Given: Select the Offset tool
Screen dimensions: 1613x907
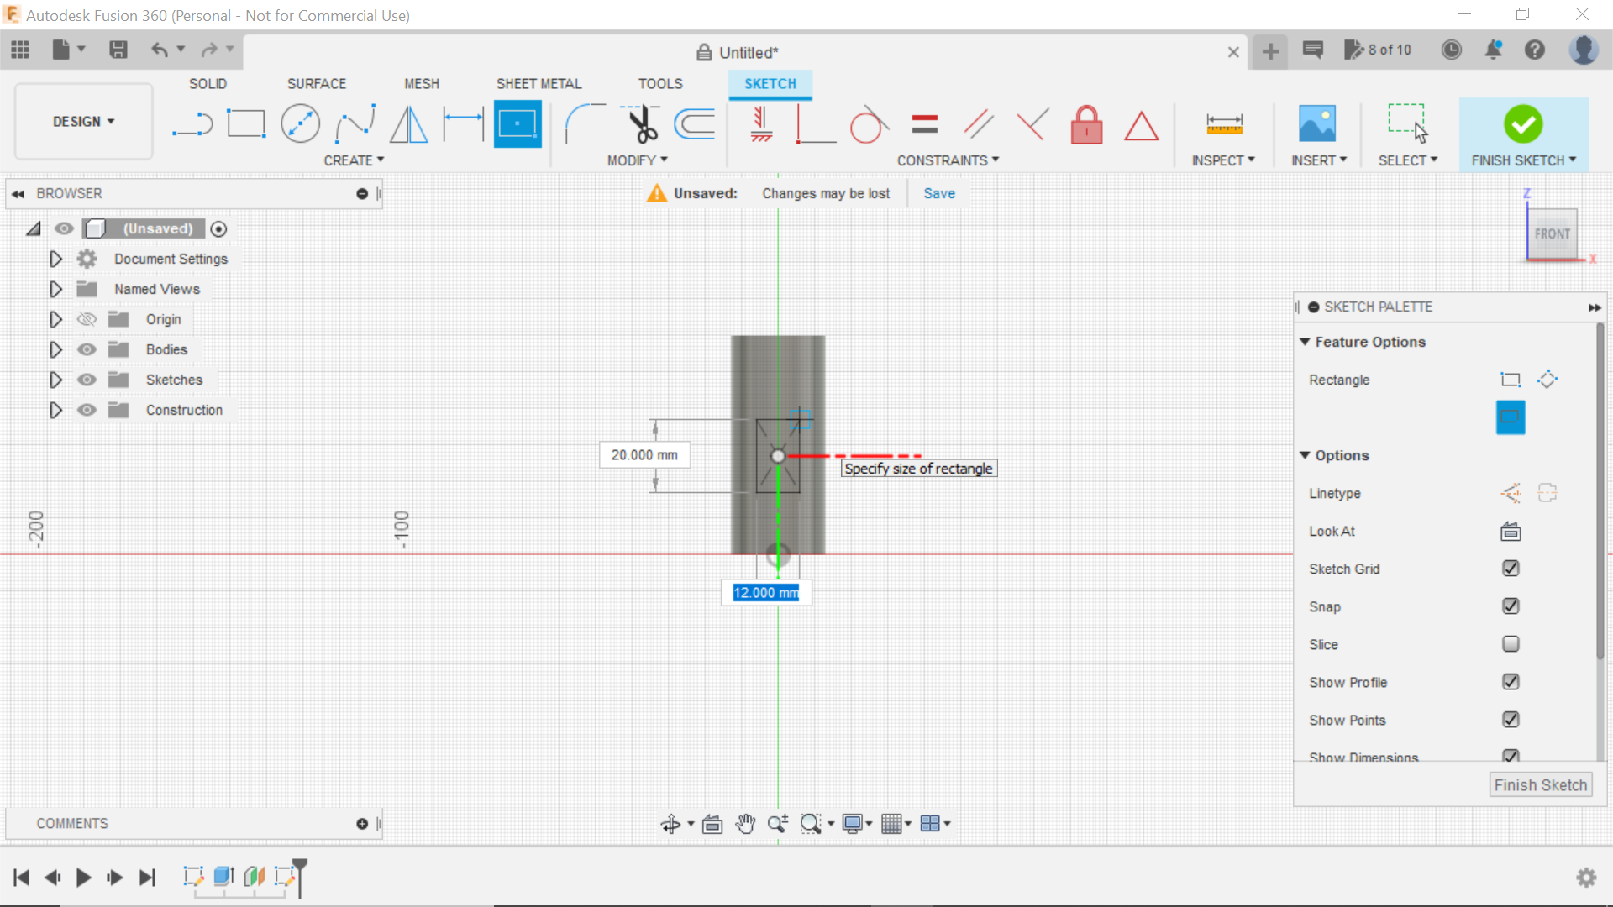Looking at the screenshot, I should [693, 123].
